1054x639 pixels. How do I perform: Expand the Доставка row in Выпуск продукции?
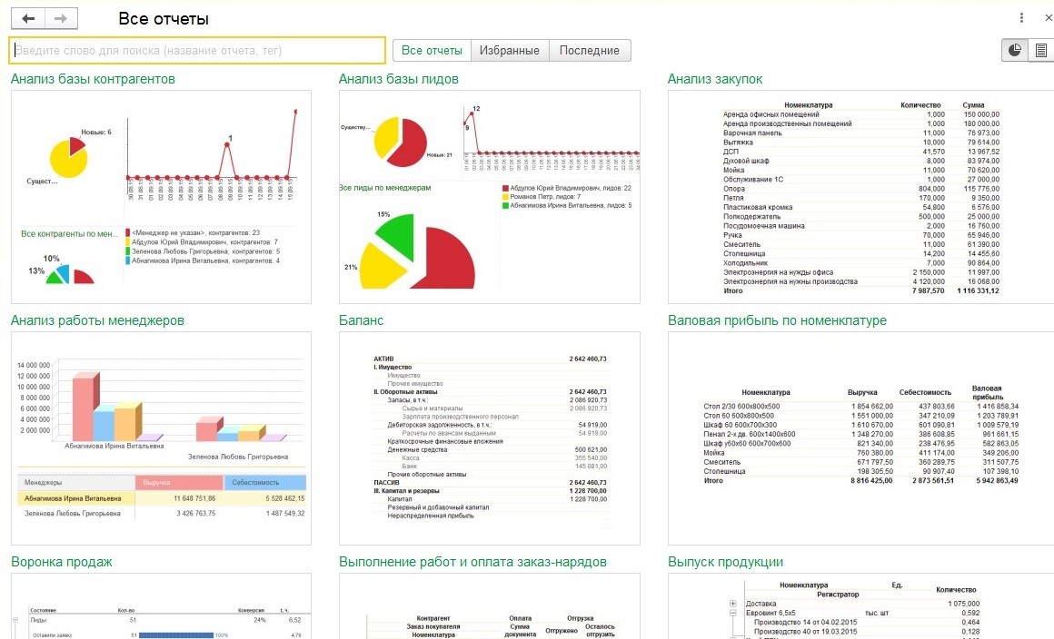(x=732, y=604)
